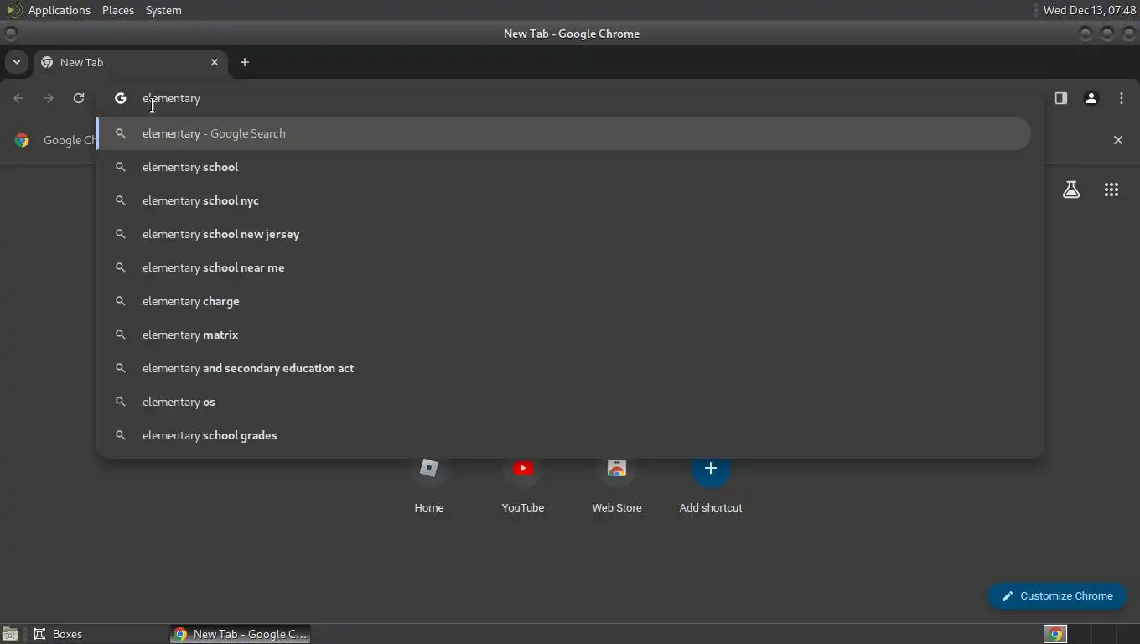Viewport: 1140px width, 644px height.
Task: Open a new tab with plus button
Action: 245,62
